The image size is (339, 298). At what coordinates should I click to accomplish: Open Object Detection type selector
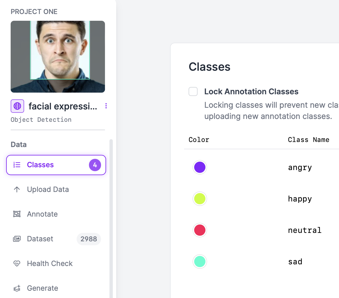click(x=41, y=120)
